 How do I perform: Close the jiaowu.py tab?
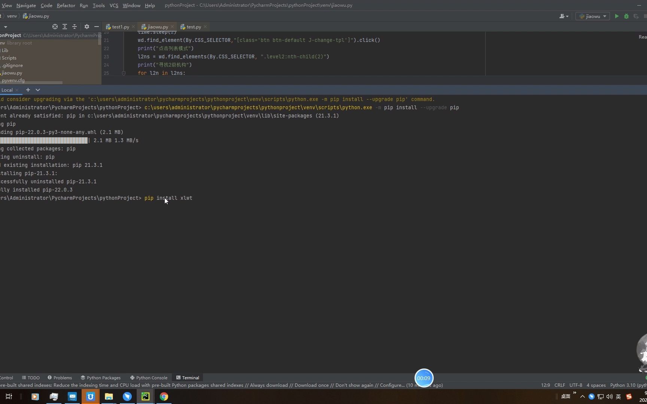click(172, 27)
